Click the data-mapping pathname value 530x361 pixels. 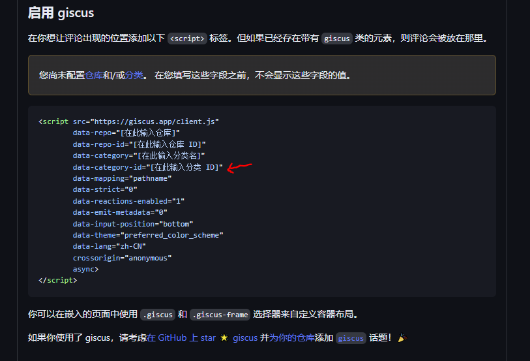point(152,178)
